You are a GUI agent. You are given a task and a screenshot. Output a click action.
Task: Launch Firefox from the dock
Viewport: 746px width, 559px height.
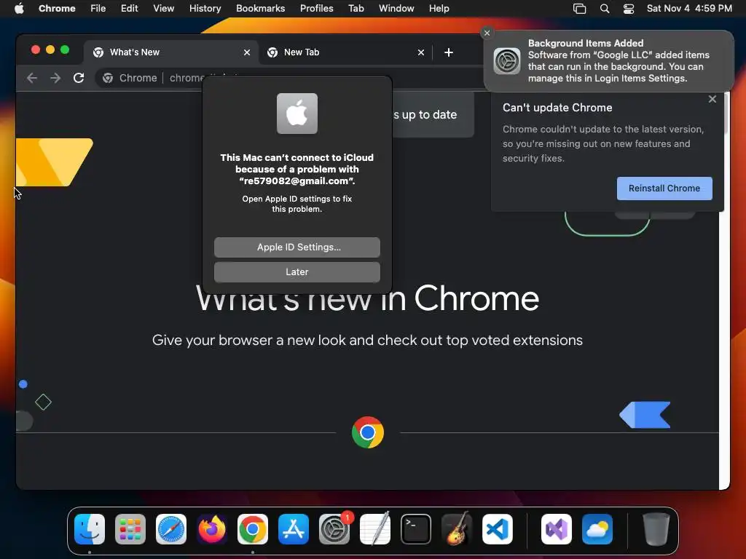point(212,529)
